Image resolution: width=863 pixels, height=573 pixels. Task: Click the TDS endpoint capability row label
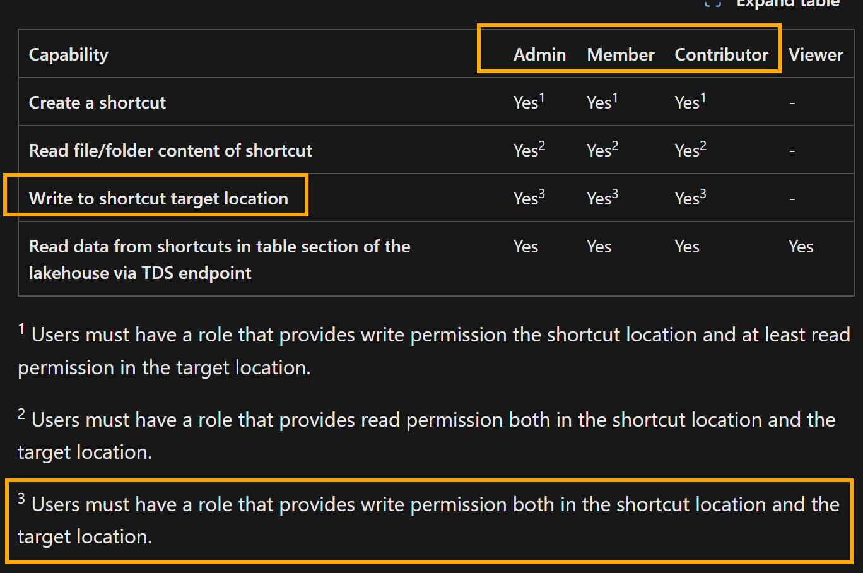coord(220,259)
